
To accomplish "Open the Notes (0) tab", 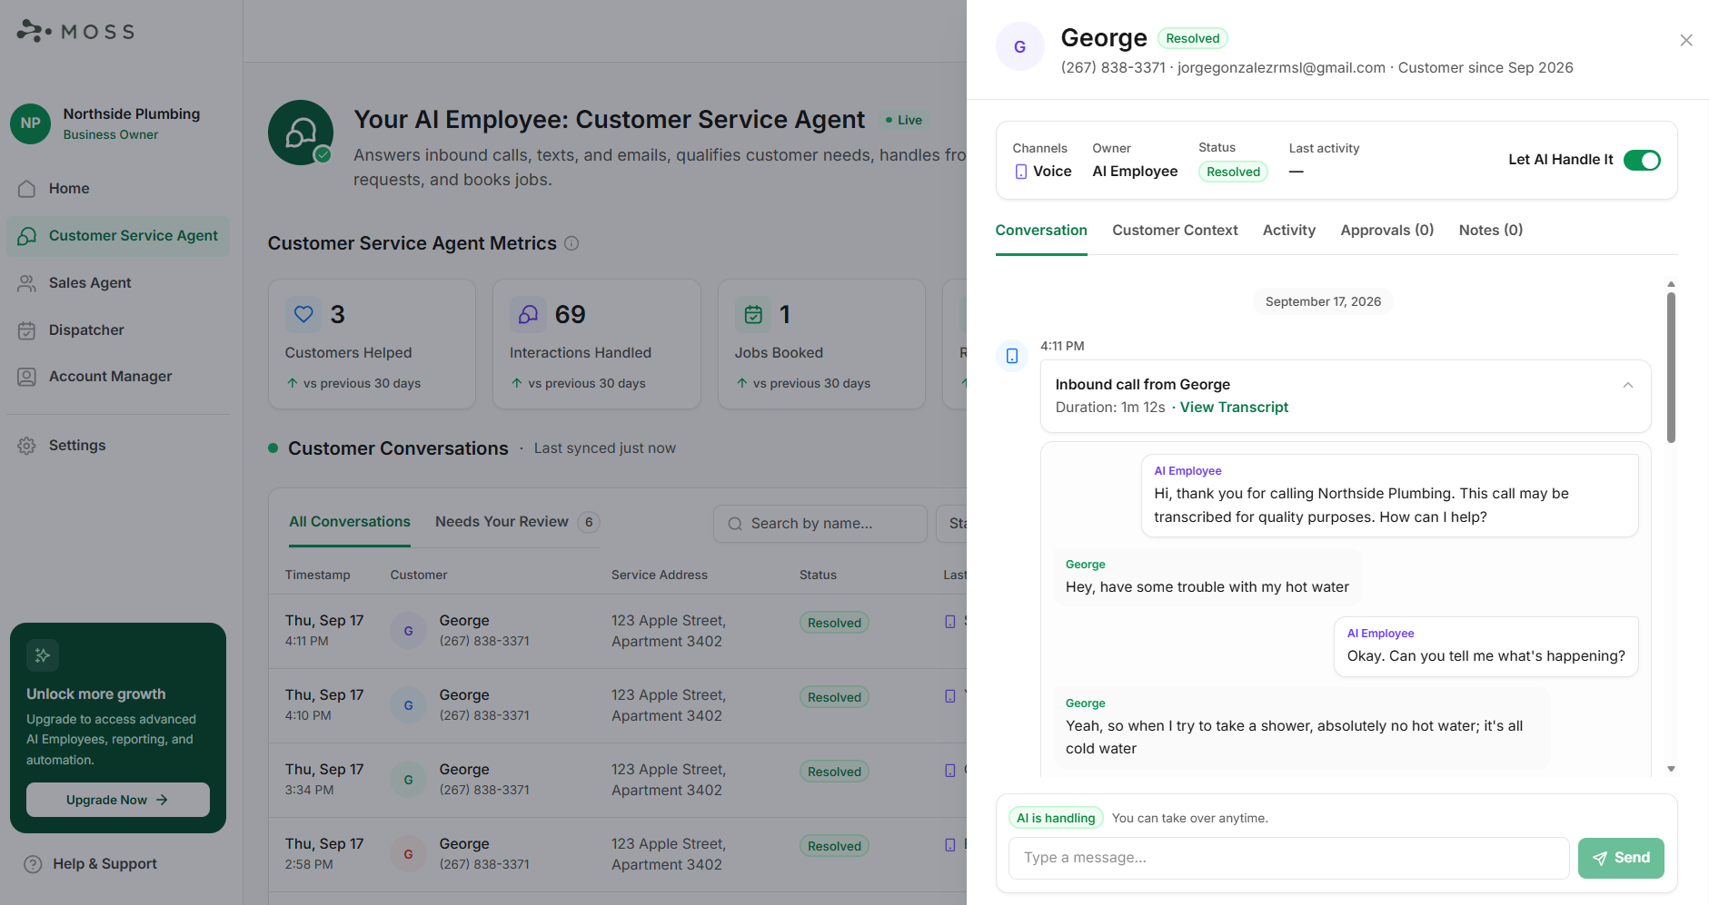I will coord(1490,231).
